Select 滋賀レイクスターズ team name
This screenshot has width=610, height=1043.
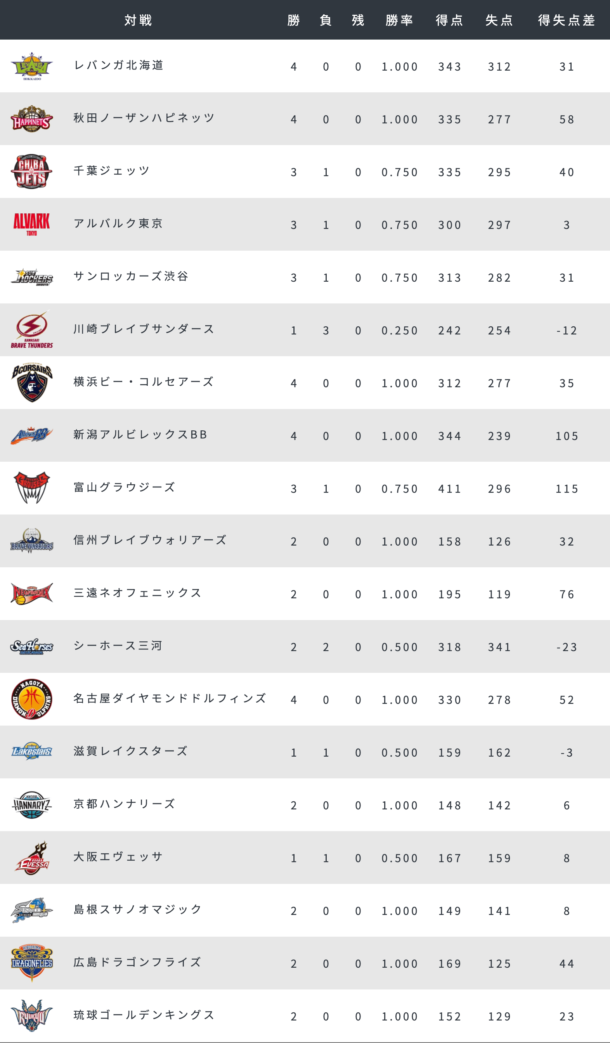click(x=131, y=751)
